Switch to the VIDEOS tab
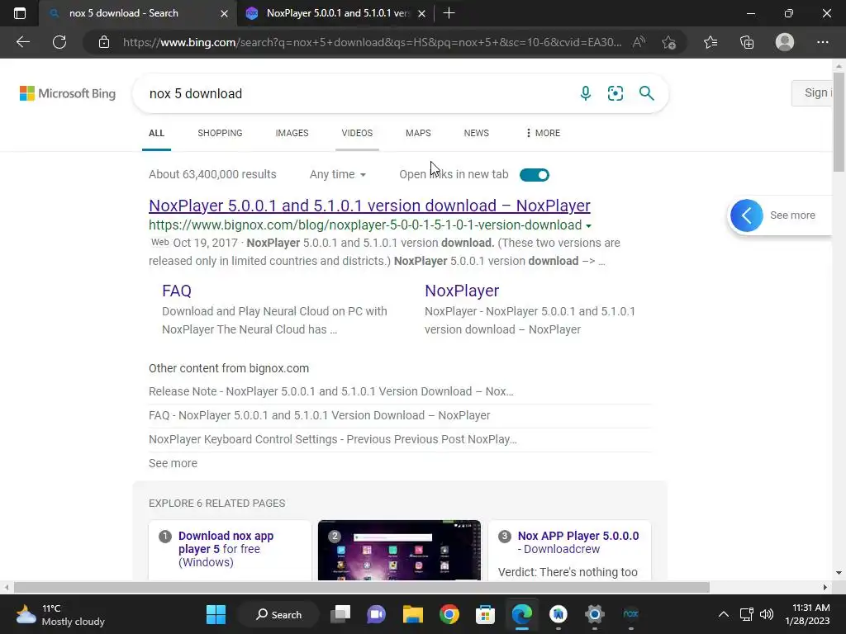 tap(357, 133)
